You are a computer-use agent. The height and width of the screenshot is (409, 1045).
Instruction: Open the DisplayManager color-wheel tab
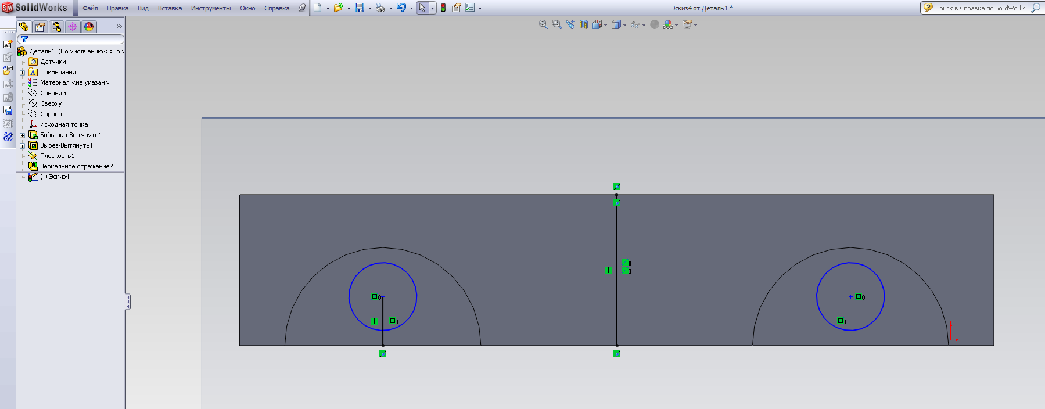pos(89,27)
